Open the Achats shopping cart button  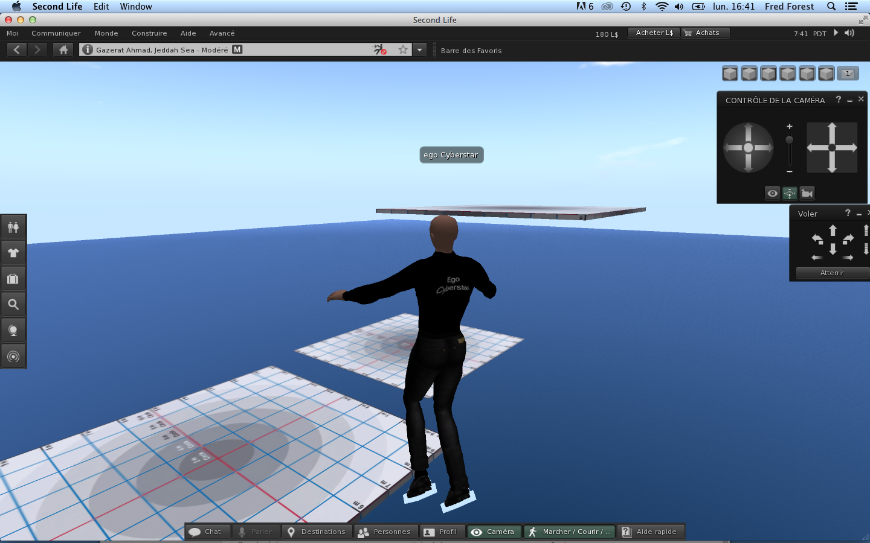706,33
